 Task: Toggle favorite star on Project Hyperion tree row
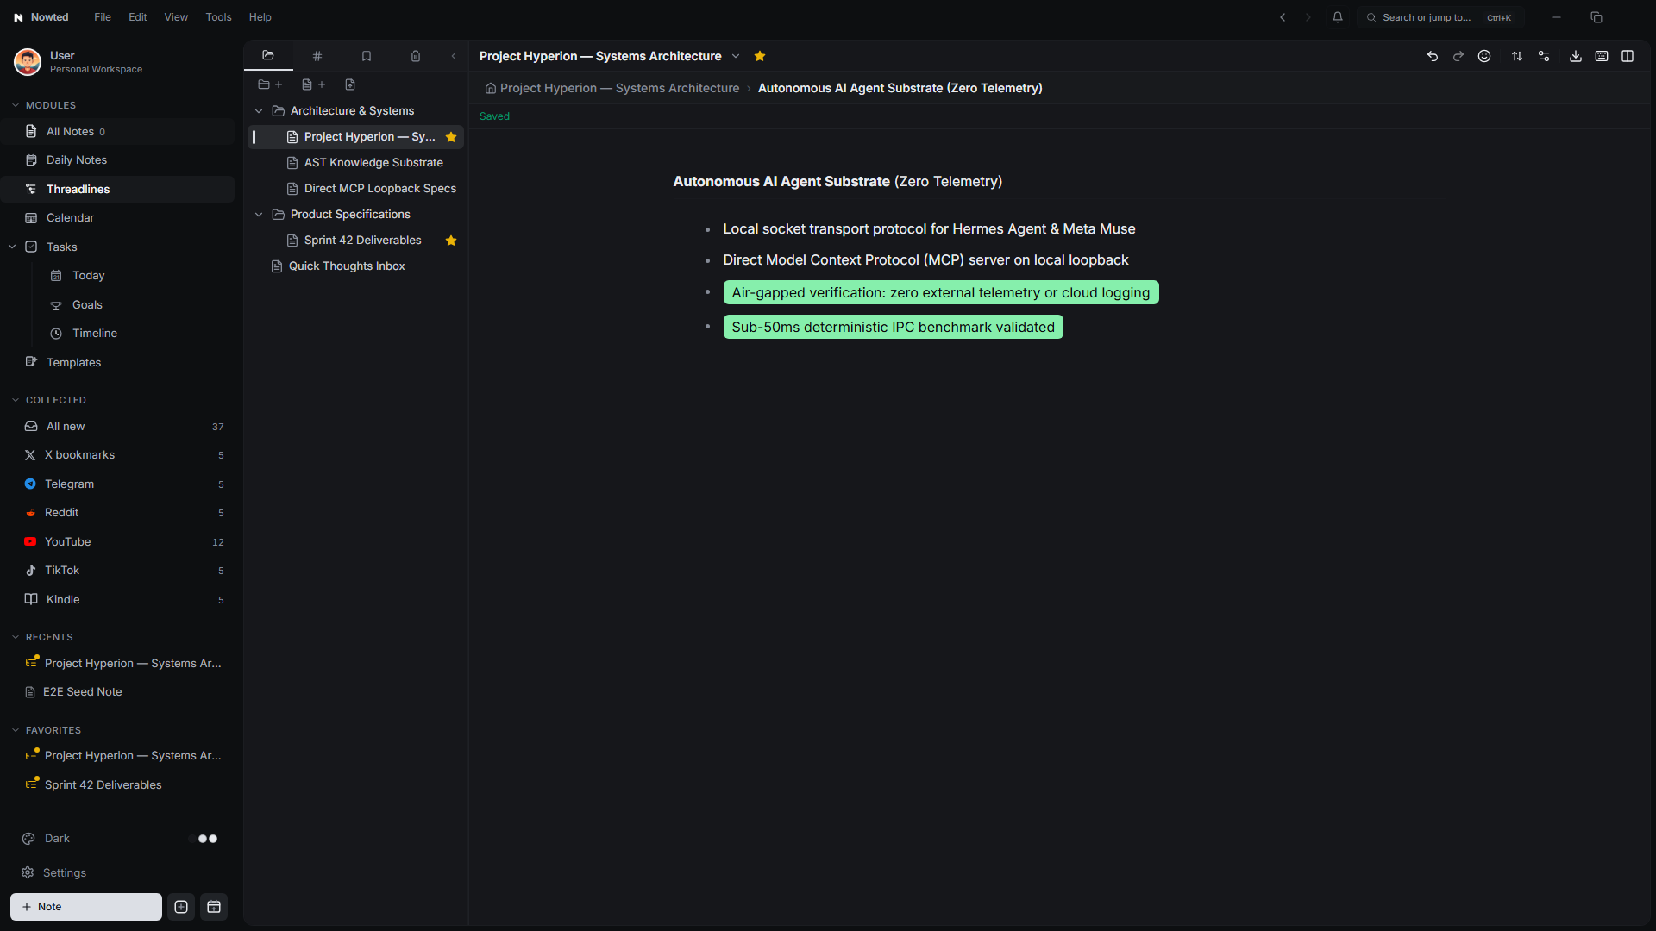pos(451,137)
